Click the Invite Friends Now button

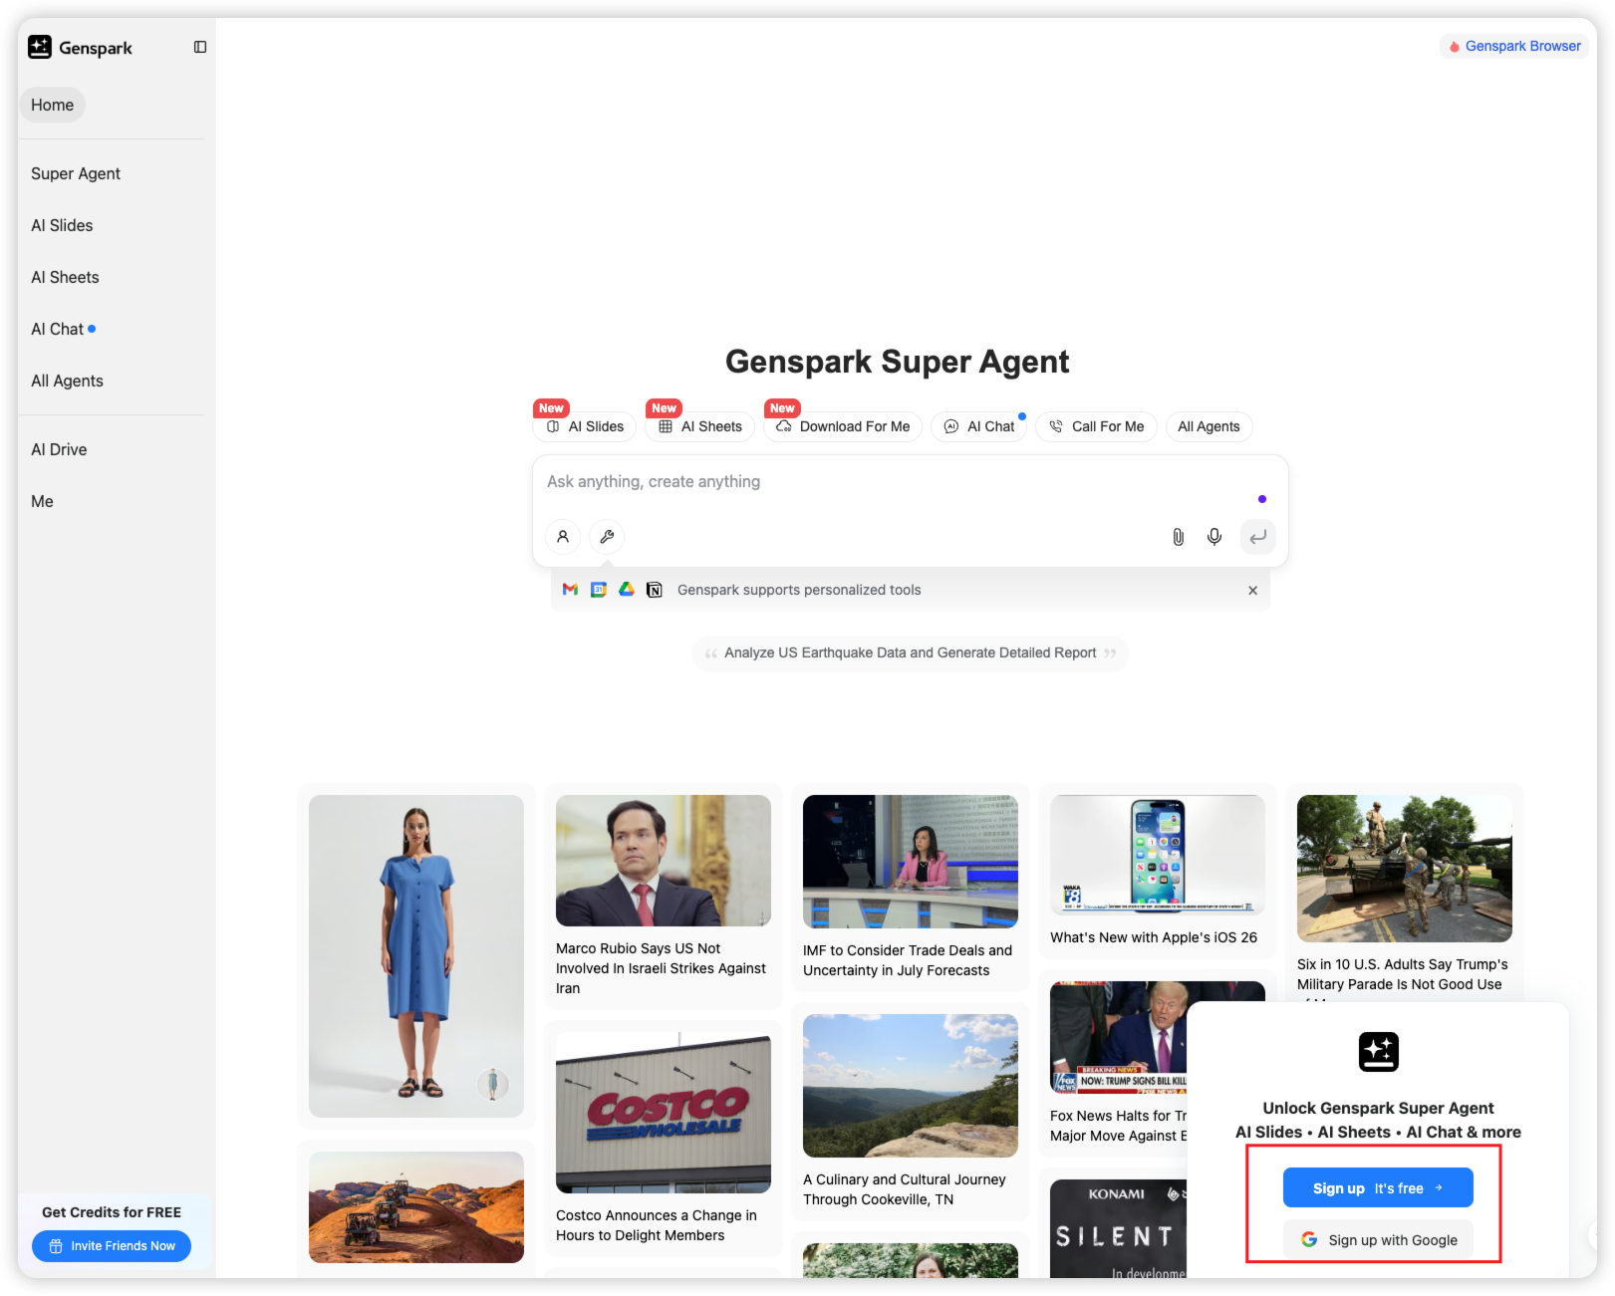[x=112, y=1246]
